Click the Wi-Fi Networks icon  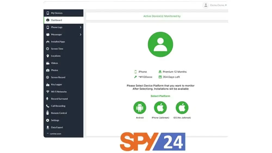(48, 92)
